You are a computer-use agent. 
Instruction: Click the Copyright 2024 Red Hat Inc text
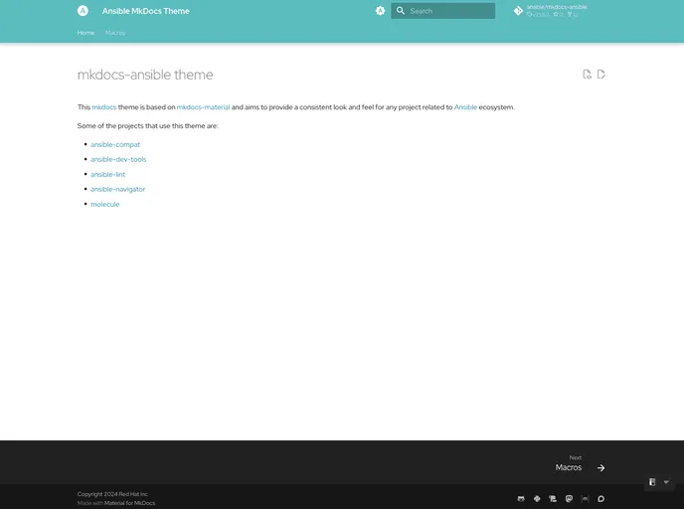coord(112,494)
